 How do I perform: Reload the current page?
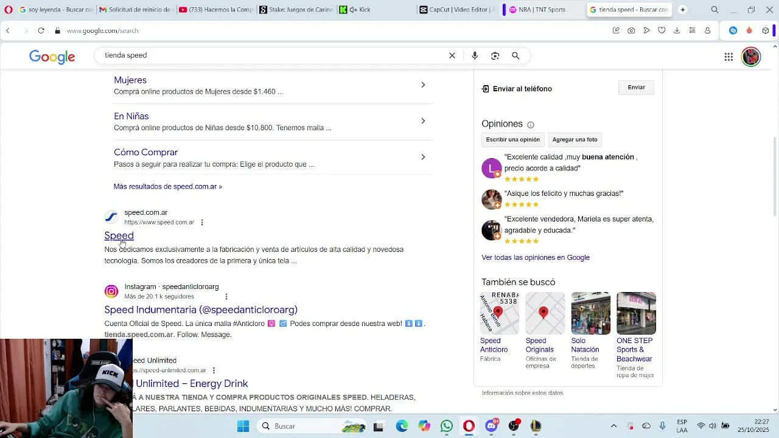pos(41,30)
